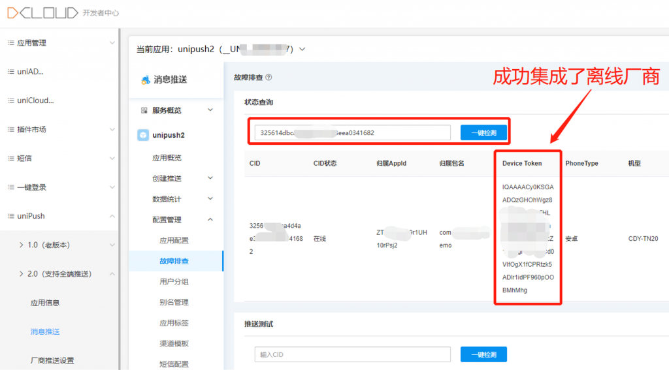This screenshot has width=669, height=370.
Task: Click the 消息推送 bell icon
Action: coord(146,80)
